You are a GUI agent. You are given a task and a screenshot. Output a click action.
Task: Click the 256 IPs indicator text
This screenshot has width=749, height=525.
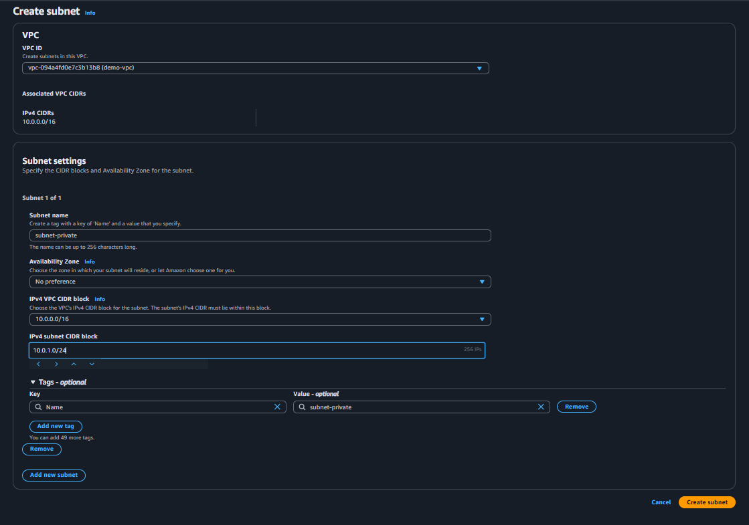click(x=473, y=349)
